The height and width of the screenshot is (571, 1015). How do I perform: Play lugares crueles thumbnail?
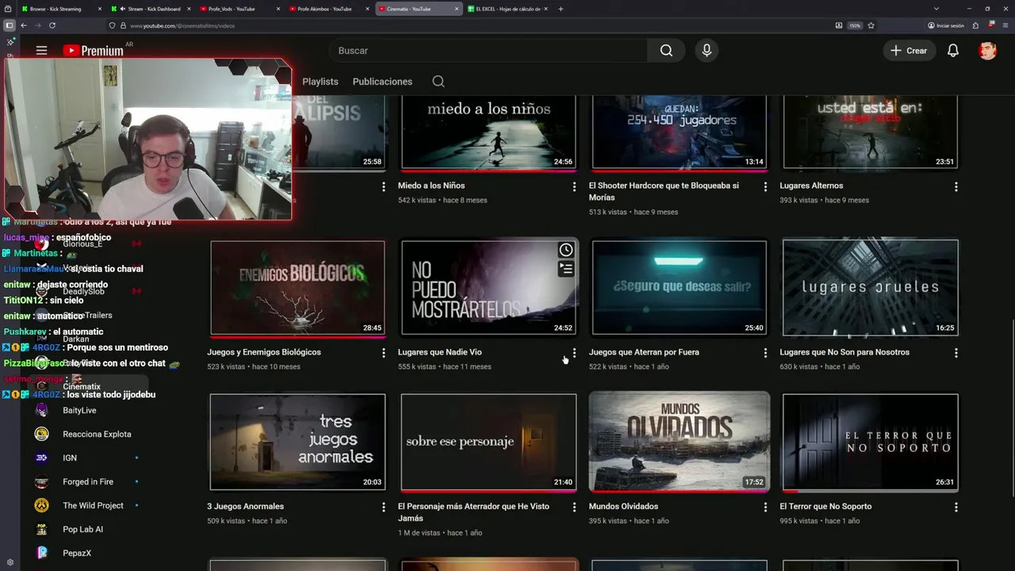click(x=870, y=289)
